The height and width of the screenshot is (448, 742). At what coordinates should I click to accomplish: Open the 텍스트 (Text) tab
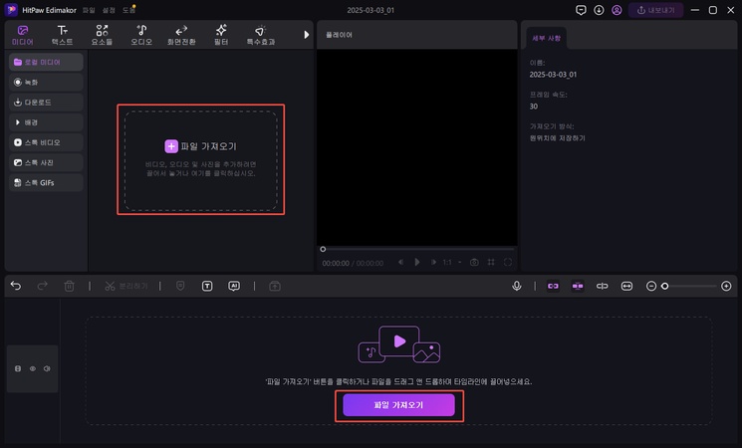(x=62, y=36)
